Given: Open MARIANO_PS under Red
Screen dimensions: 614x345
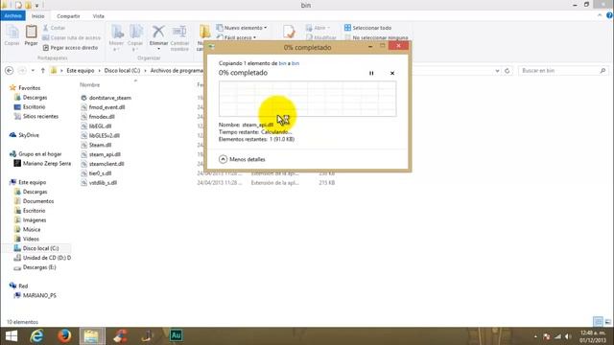Looking at the screenshot, I should [35, 295].
